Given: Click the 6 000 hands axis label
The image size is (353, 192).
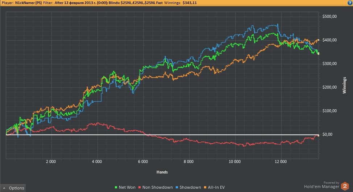Looking at the screenshot, I should tap(143, 161).
